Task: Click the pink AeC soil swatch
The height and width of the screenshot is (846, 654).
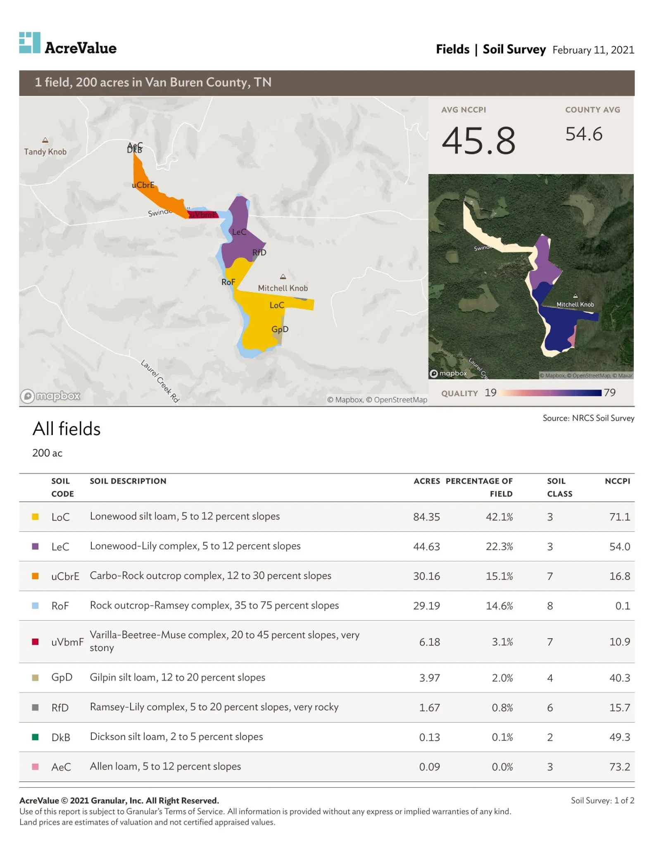Action: 36,767
